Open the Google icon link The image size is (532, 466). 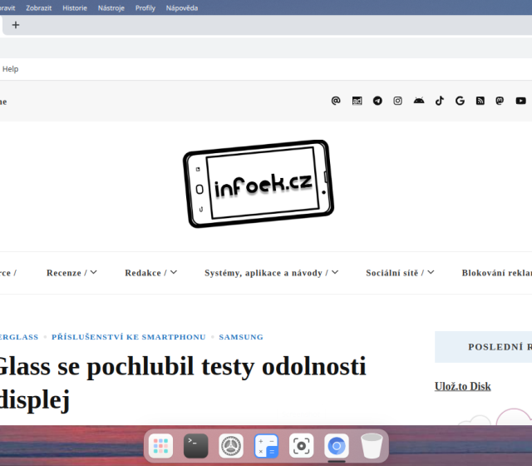coord(460,101)
